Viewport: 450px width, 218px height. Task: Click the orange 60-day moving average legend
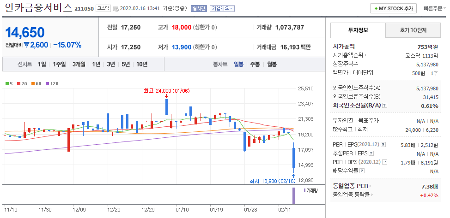[36, 83]
